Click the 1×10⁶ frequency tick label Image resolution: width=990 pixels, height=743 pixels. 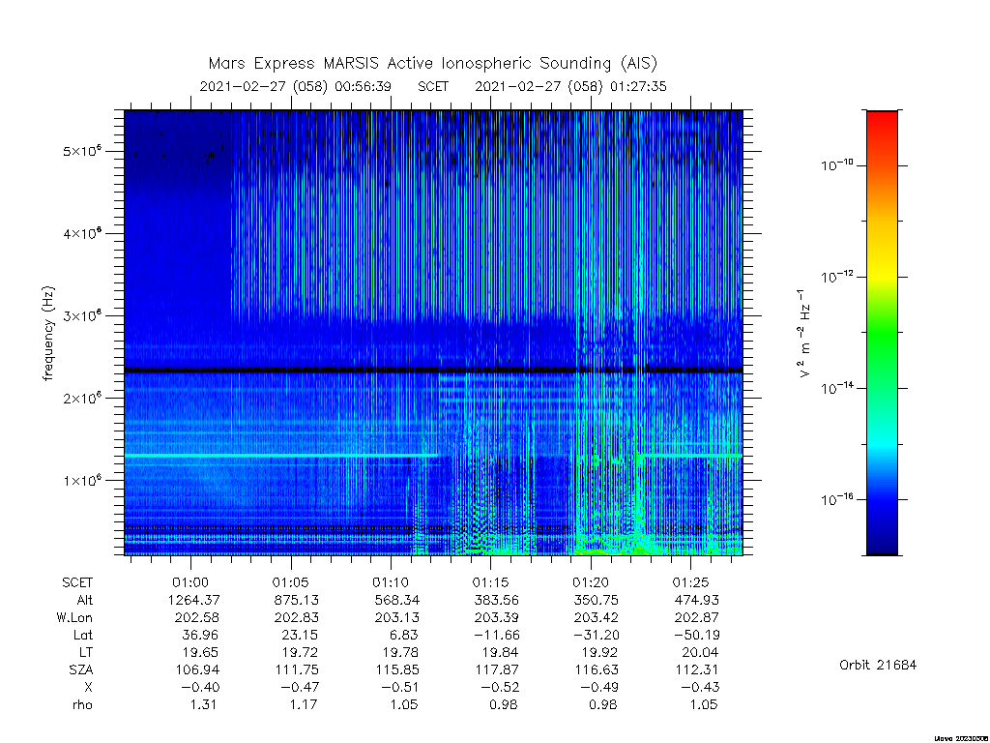[82, 480]
